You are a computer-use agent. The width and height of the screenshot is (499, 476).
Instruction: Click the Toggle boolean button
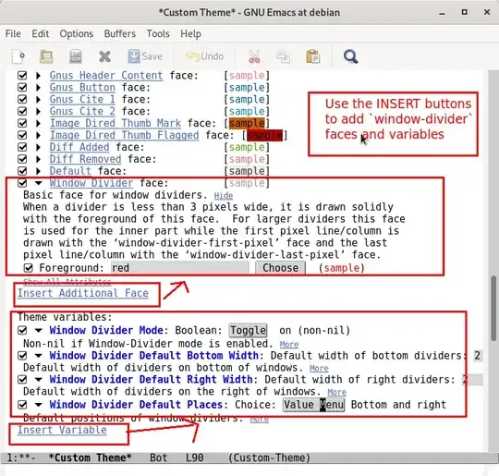coord(248,331)
